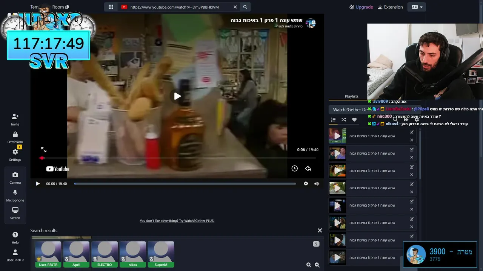Start video with the large center play button
This screenshot has height=271, width=483.
177,96
